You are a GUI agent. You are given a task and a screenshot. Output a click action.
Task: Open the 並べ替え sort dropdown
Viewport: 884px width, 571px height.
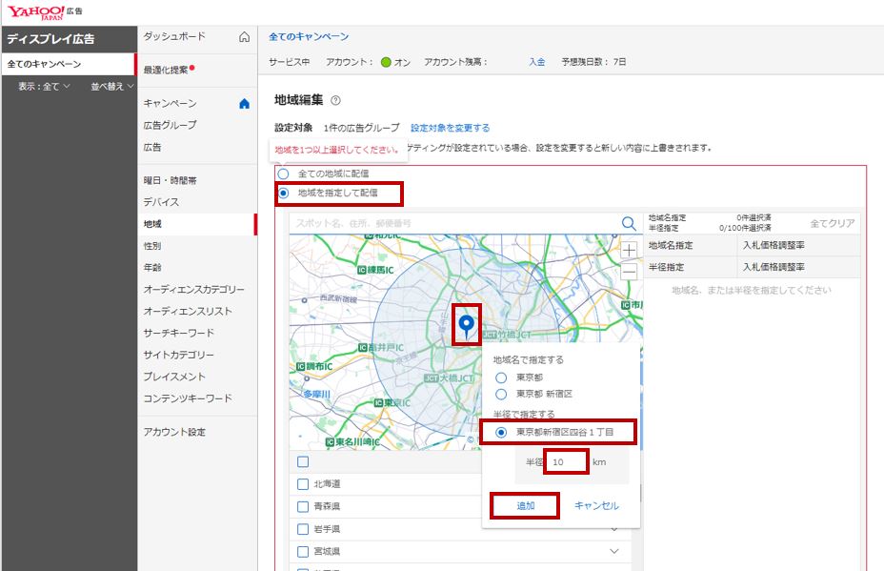[x=112, y=87]
